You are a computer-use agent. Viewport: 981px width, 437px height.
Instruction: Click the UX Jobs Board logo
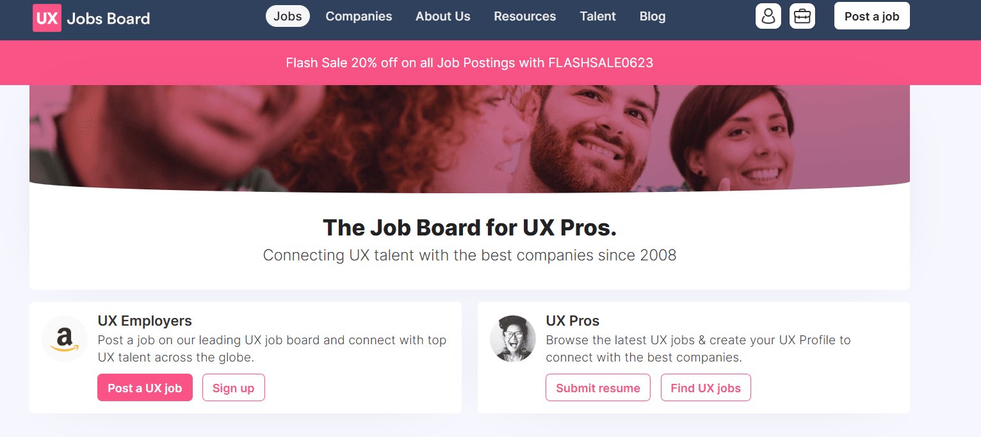click(90, 17)
